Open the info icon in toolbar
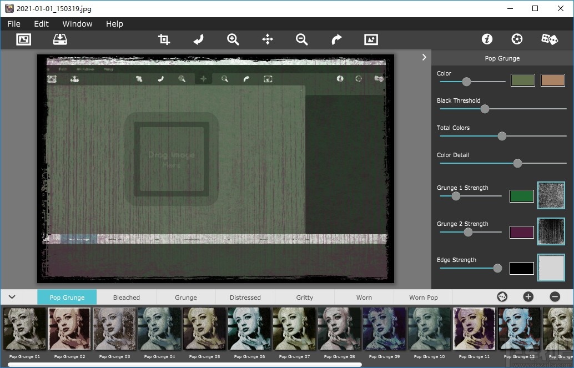 coord(487,39)
